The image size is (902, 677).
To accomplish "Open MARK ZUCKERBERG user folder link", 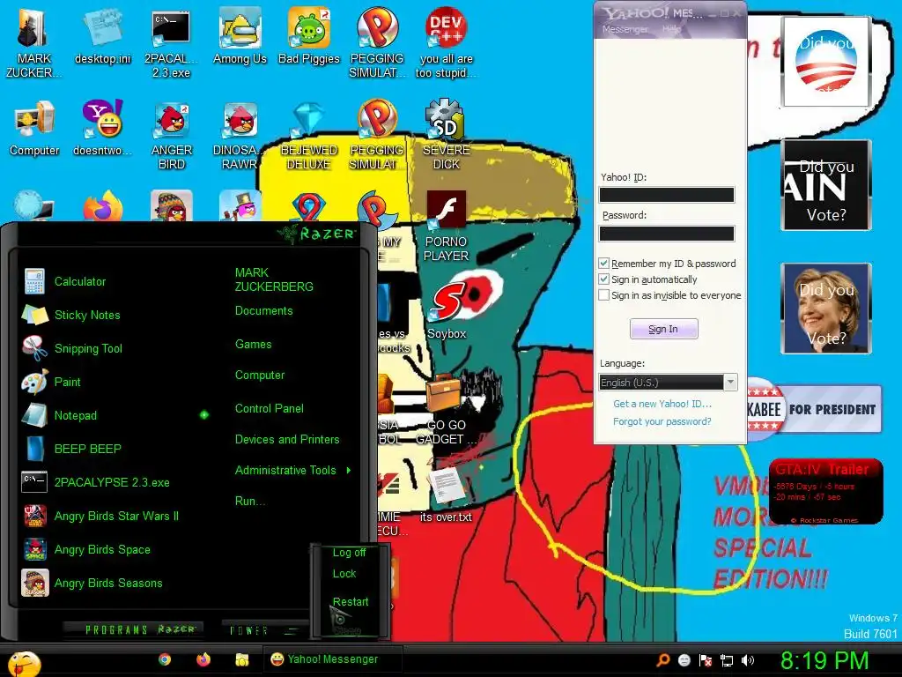I will click(x=274, y=279).
